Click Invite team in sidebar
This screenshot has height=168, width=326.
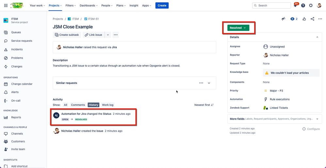pos(18,149)
